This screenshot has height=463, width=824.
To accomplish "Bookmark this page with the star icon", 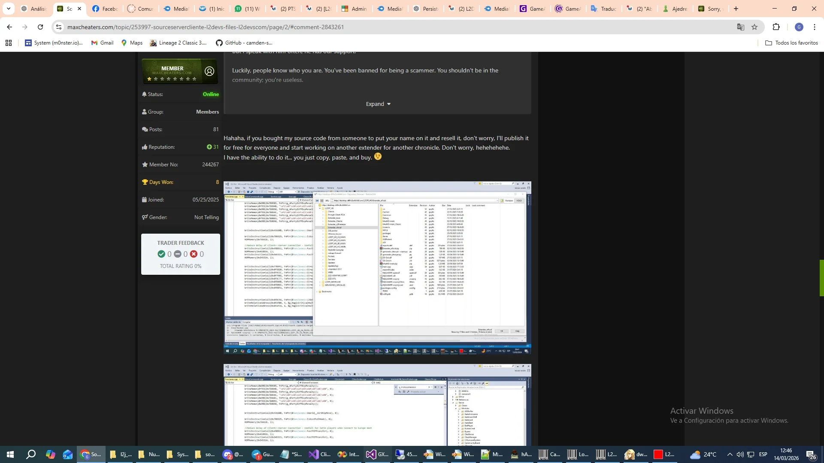I will [x=754, y=27].
